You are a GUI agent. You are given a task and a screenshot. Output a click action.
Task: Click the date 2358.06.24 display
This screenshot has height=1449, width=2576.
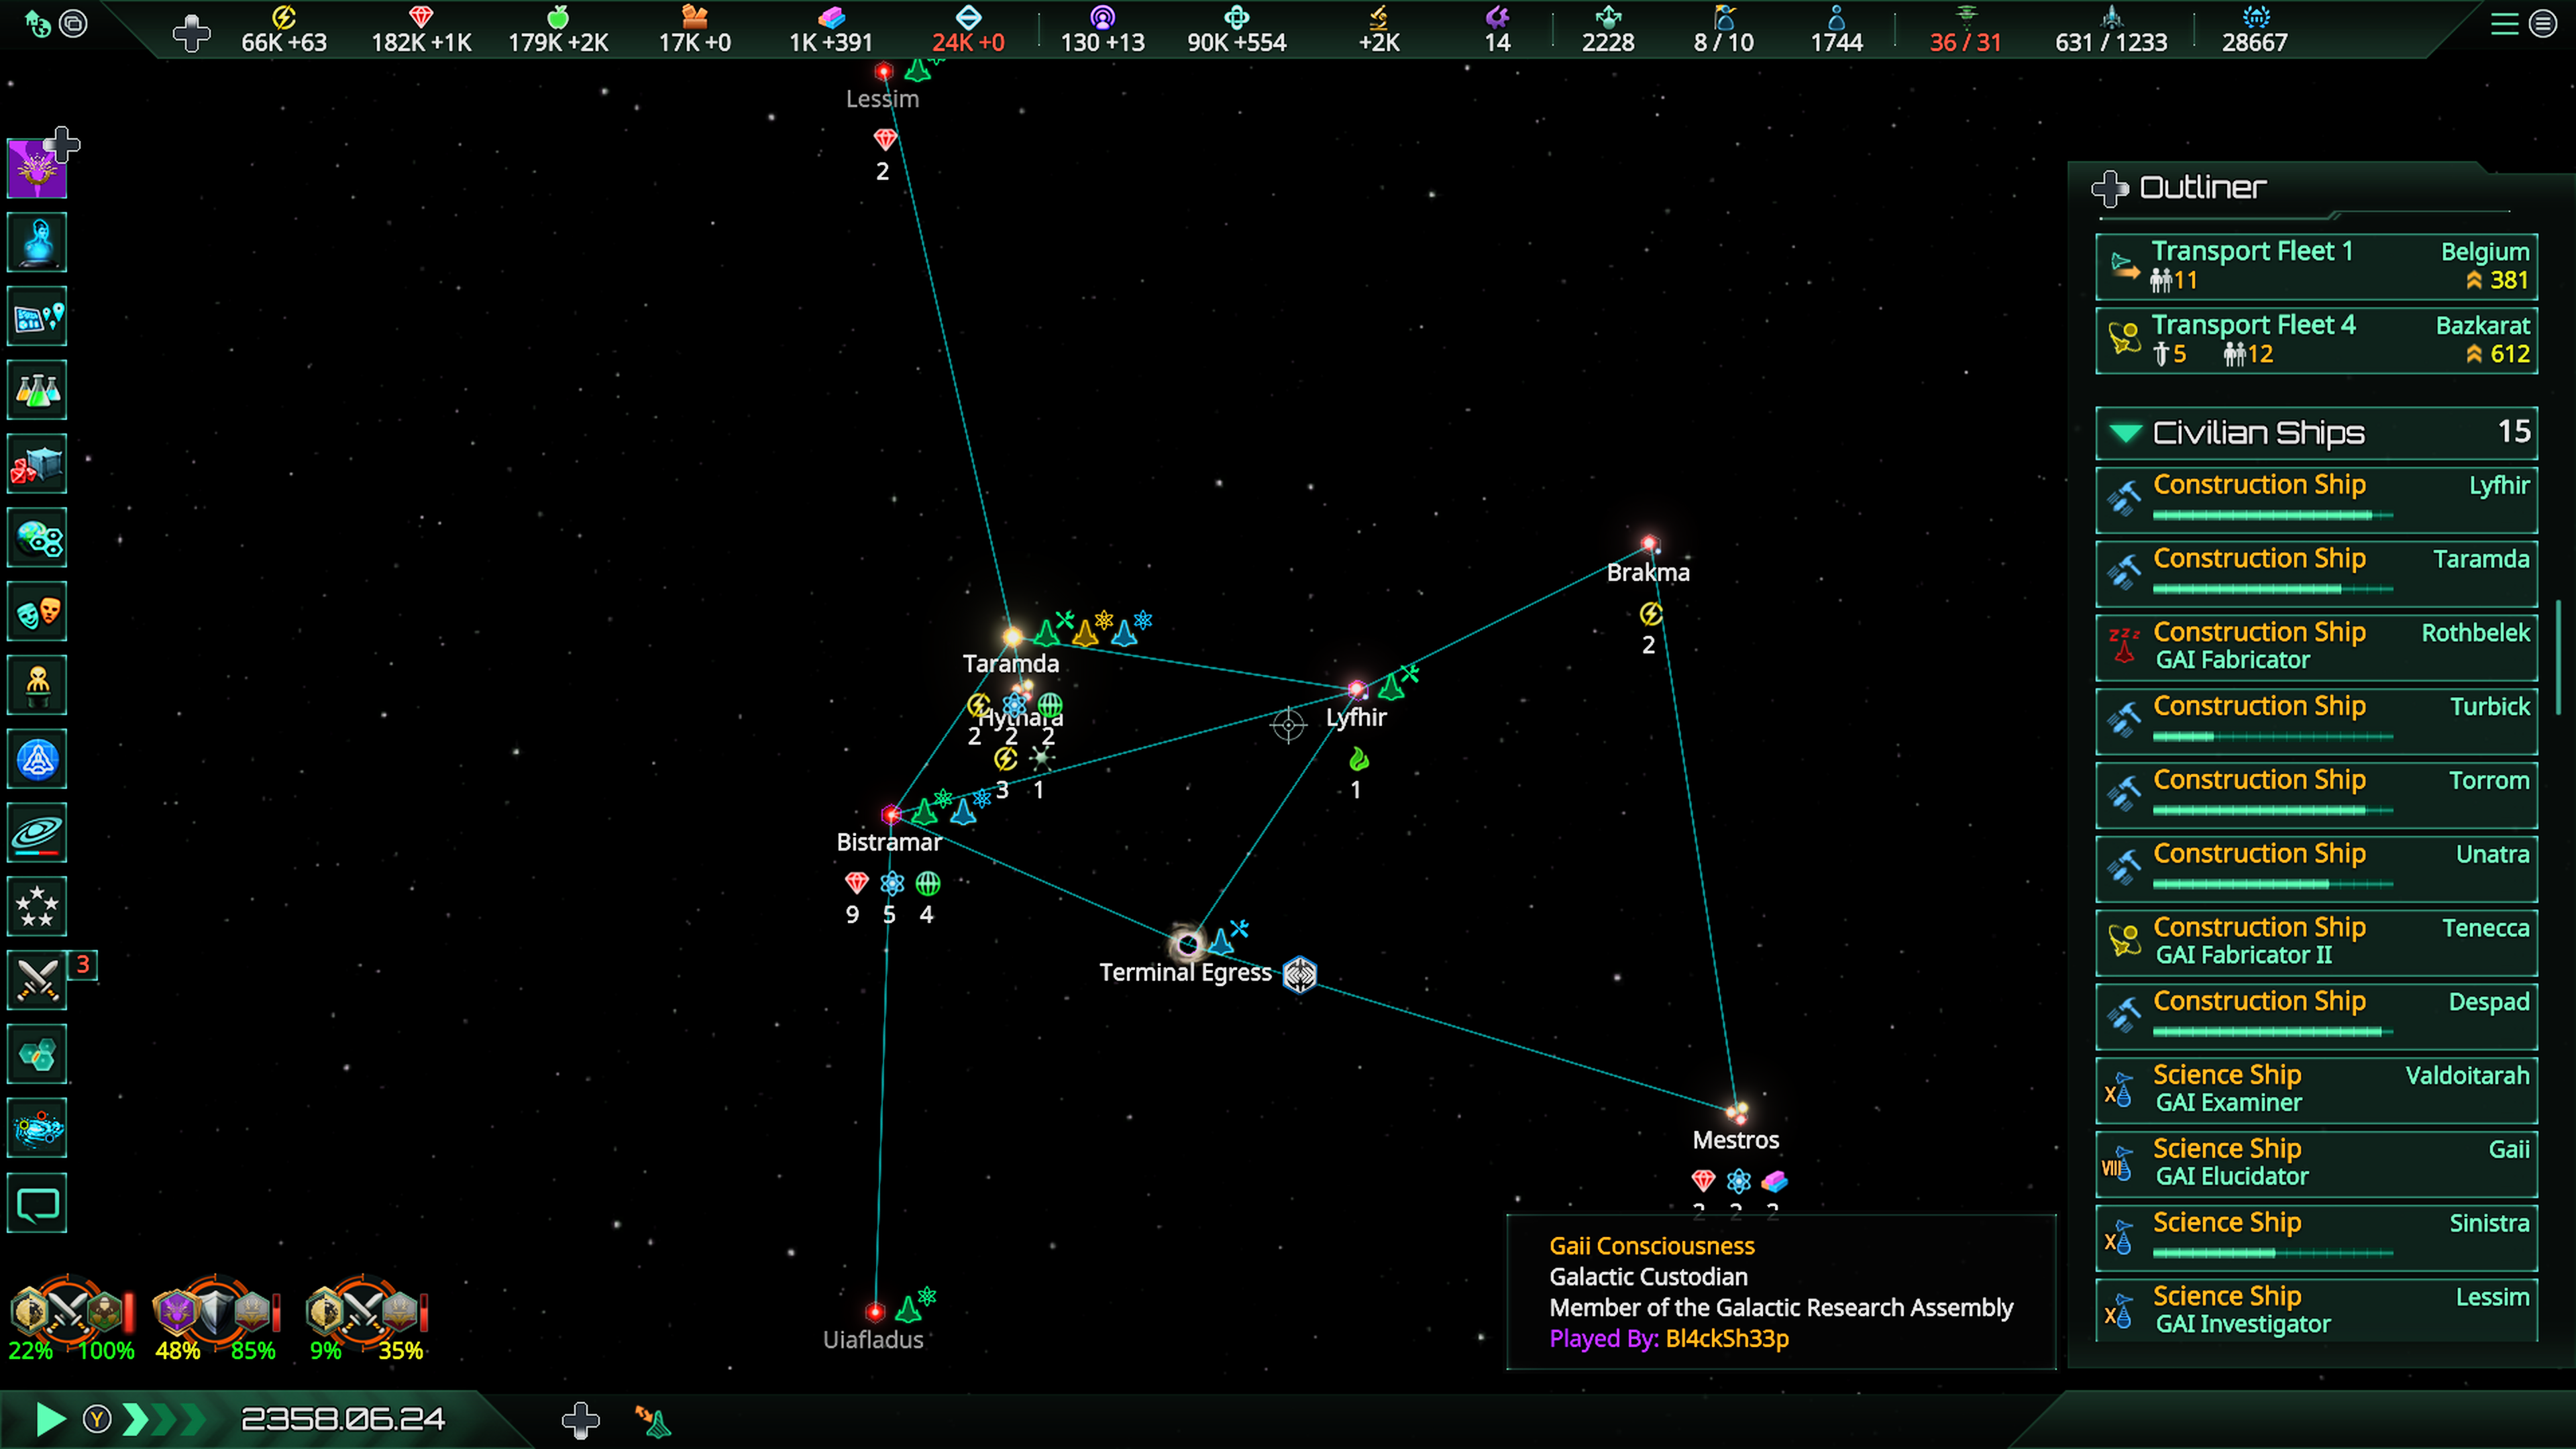coord(343,1419)
